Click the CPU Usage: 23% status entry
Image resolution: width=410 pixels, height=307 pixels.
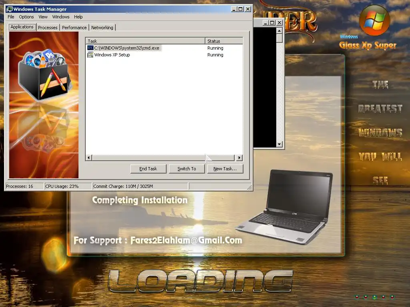coord(68,186)
